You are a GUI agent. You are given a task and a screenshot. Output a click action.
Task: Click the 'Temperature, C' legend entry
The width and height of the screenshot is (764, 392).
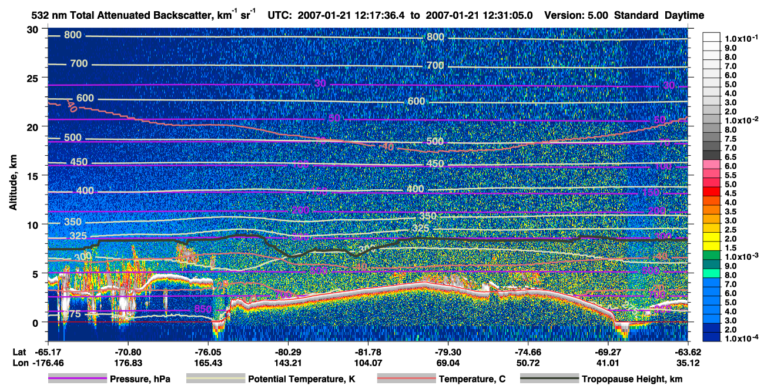pyautogui.click(x=473, y=379)
